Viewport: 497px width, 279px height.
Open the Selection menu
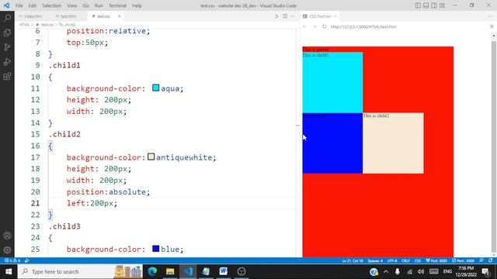(x=52, y=5)
